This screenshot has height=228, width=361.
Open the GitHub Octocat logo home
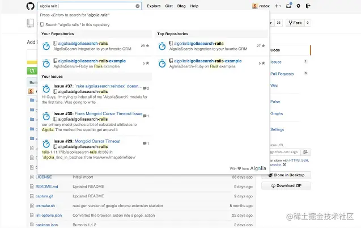click(30, 6)
